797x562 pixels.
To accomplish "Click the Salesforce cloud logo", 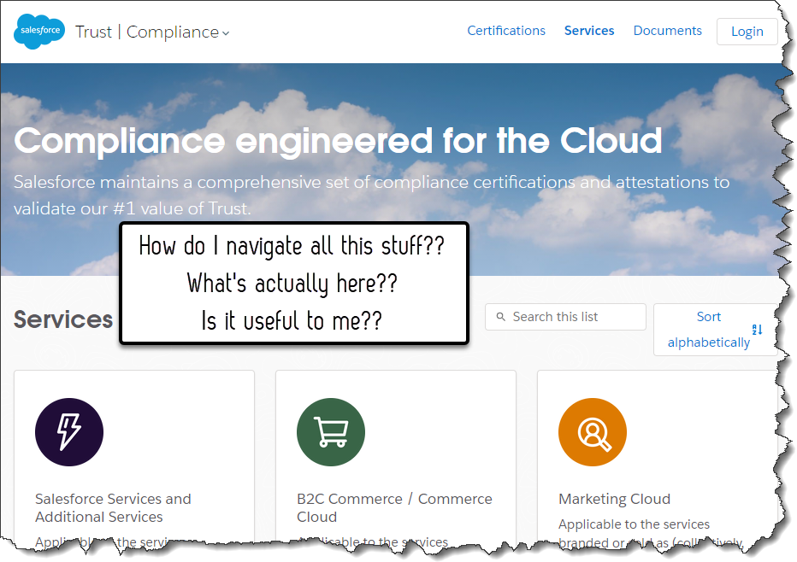I will [x=39, y=31].
